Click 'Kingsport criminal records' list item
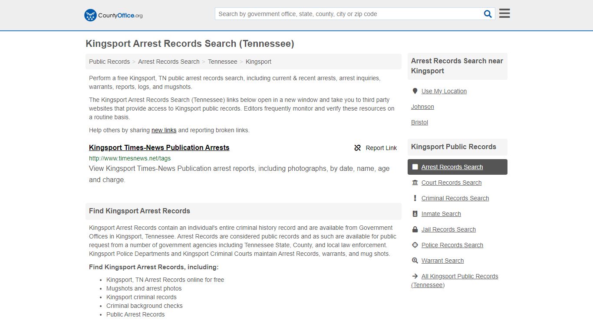 click(141, 297)
